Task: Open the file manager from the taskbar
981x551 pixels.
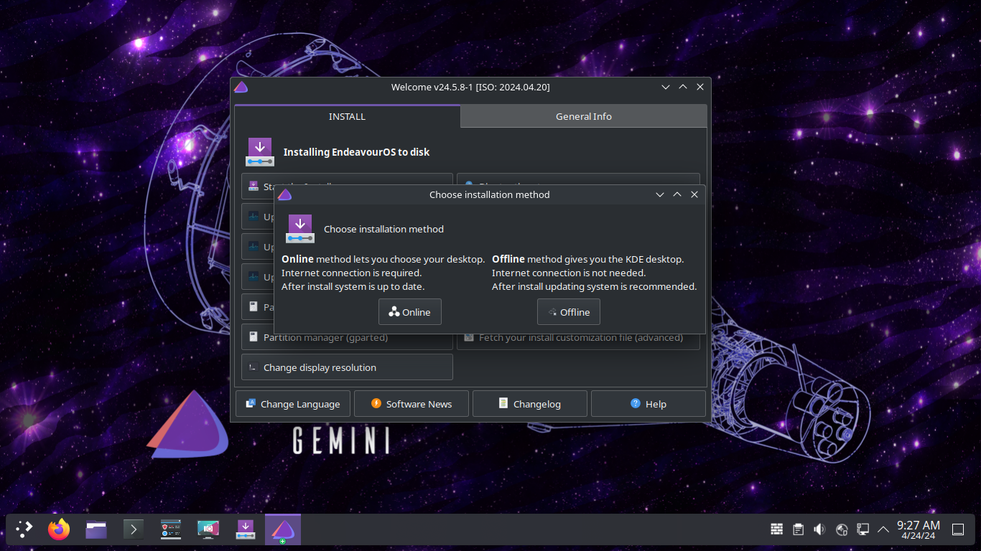Action: coord(96,529)
